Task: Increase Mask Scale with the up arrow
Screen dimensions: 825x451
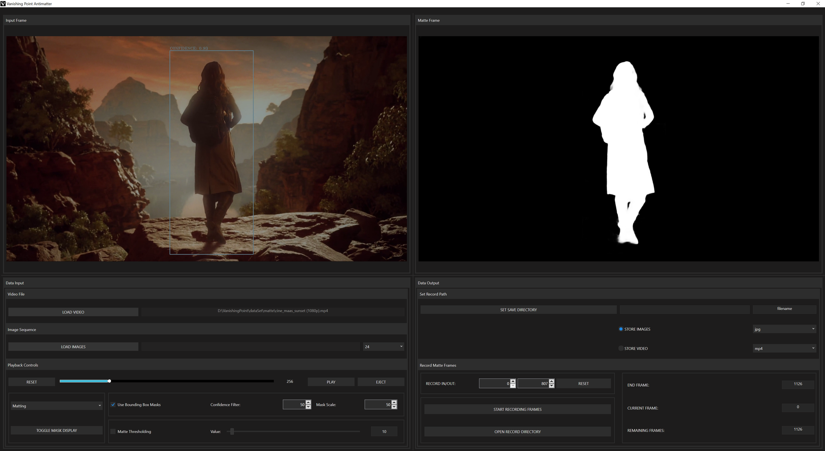Action: click(x=394, y=402)
